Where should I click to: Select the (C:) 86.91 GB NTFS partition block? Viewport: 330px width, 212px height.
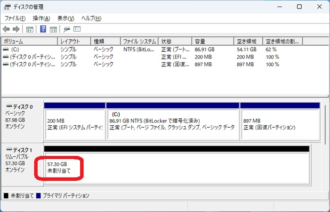pyautogui.click(x=173, y=122)
